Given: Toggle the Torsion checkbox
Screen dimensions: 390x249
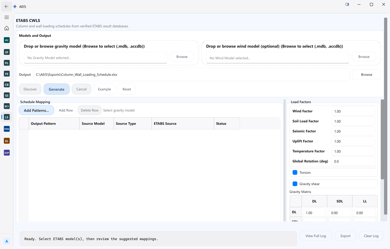Looking at the screenshot, I should click(x=295, y=172).
